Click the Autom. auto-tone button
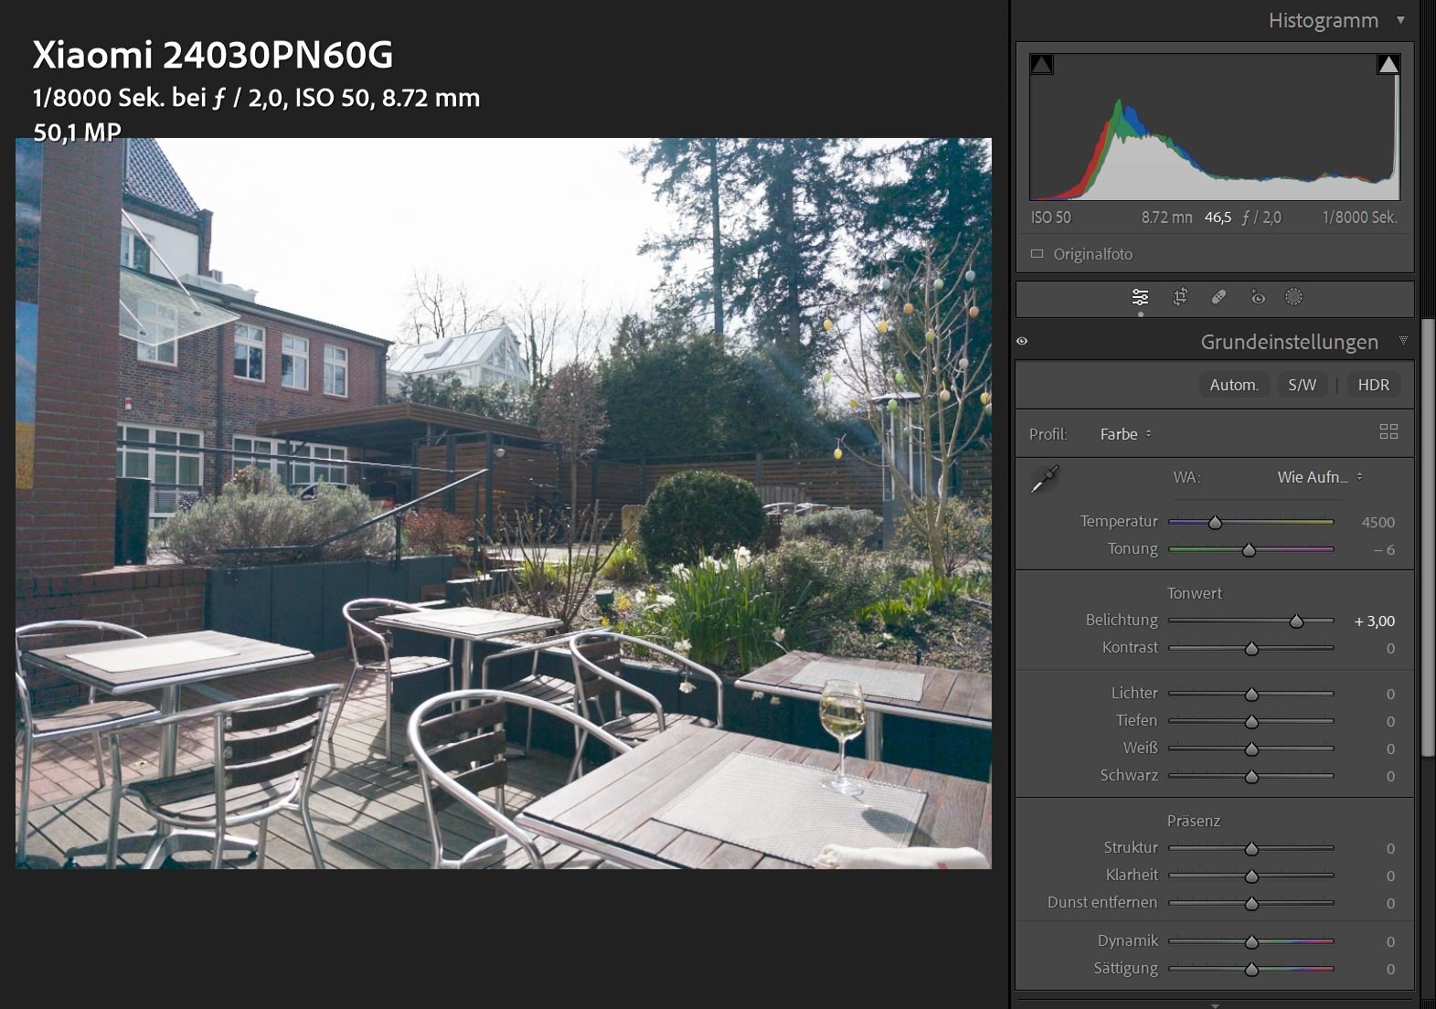Viewport: 1436px width, 1009px height. 1234,385
